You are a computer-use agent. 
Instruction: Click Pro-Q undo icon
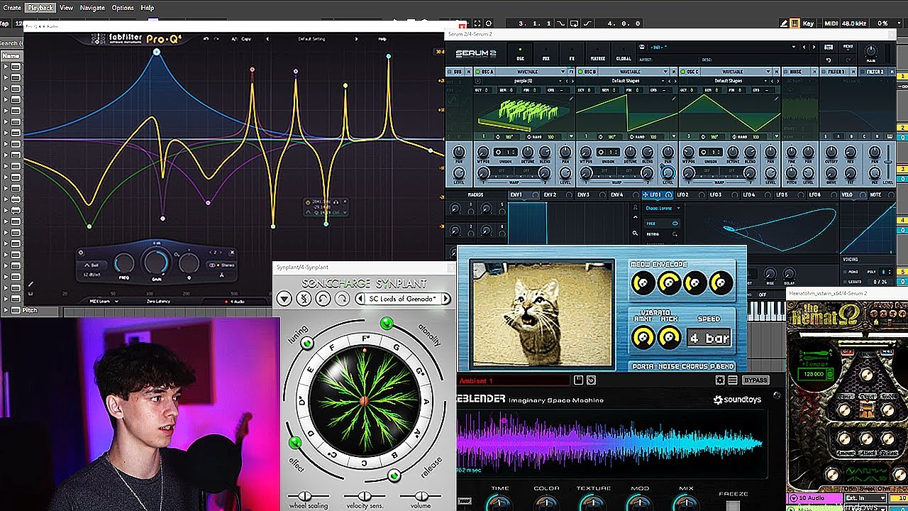(206, 39)
